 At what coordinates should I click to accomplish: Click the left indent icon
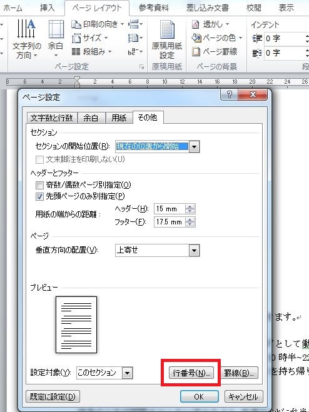tap(257, 39)
